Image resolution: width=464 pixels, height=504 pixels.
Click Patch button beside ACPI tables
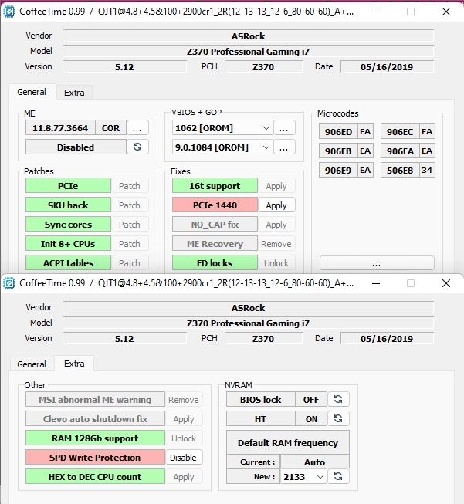point(130,263)
